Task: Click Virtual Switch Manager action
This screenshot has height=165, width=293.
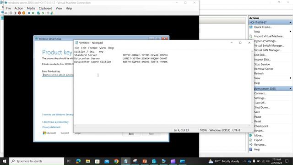Action: pyautogui.click(x=269, y=45)
